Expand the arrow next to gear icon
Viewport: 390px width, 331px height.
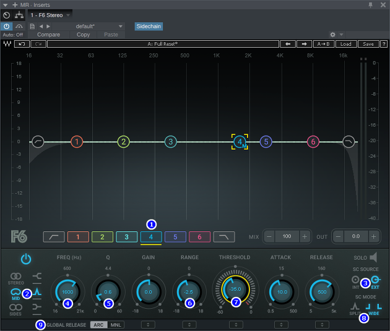pos(341,35)
